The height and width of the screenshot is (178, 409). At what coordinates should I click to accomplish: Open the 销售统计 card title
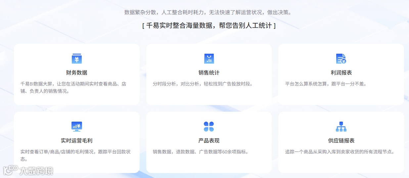coord(209,73)
